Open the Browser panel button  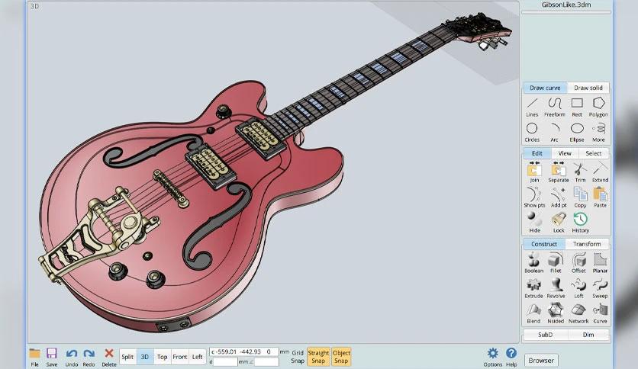pos(541,361)
